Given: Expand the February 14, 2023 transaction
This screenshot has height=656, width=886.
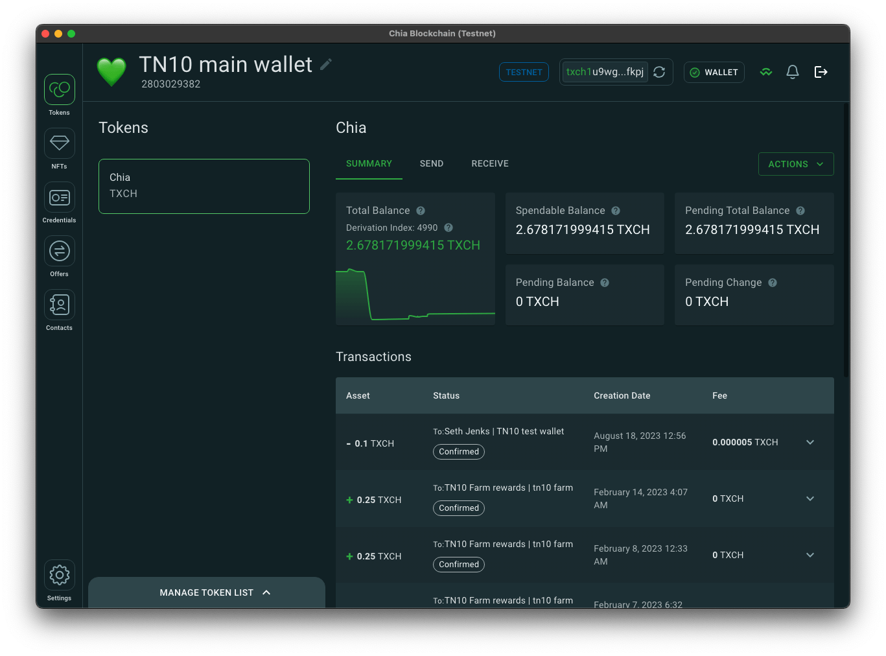Looking at the screenshot, I should click(x=810, y=498).
